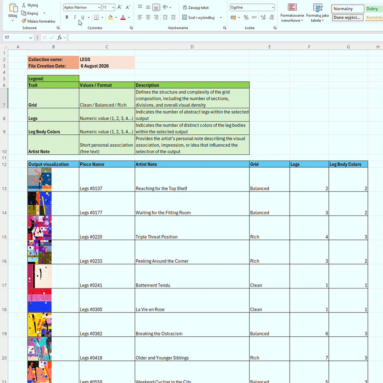The height and width of the screenshot is (383, 383).
Task: Increase indent in the alignment group
Action: (173, 17)
